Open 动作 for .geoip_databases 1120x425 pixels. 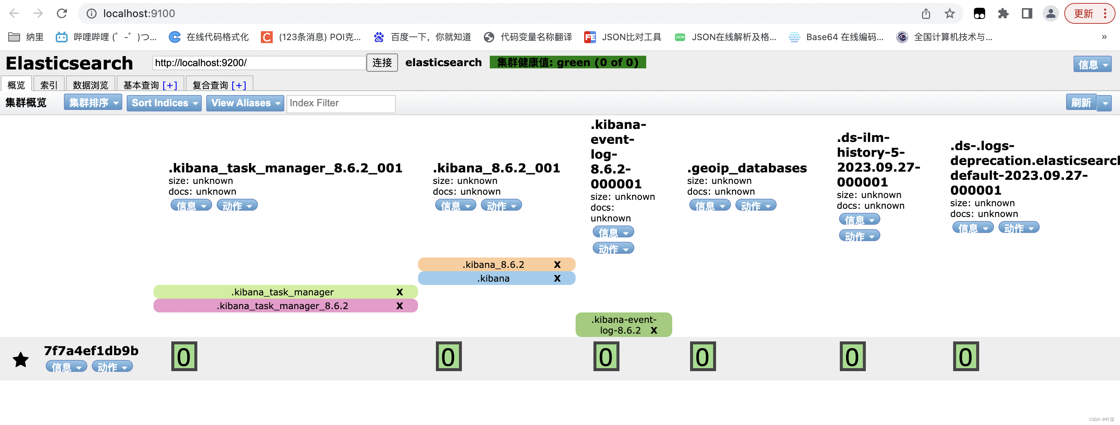(x=756, y=205)
